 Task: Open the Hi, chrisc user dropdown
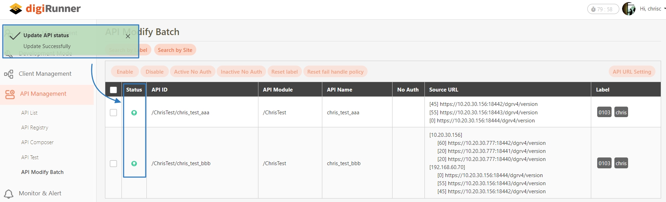click(652, 9)
